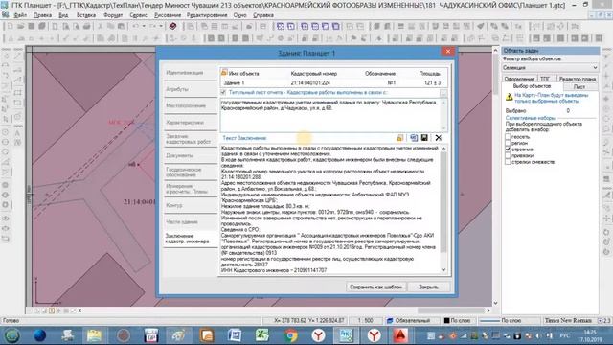The image size is (613, 345).
Task: Select the Редактор плана tab in the right panel
Action: click(577, 79)
